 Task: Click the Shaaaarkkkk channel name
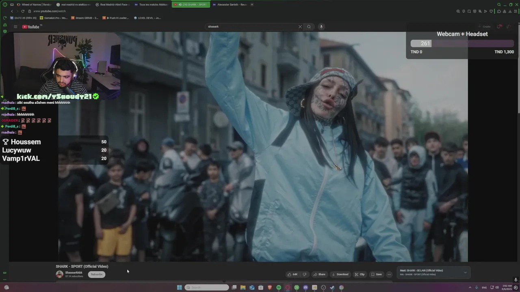coord(74,273)
